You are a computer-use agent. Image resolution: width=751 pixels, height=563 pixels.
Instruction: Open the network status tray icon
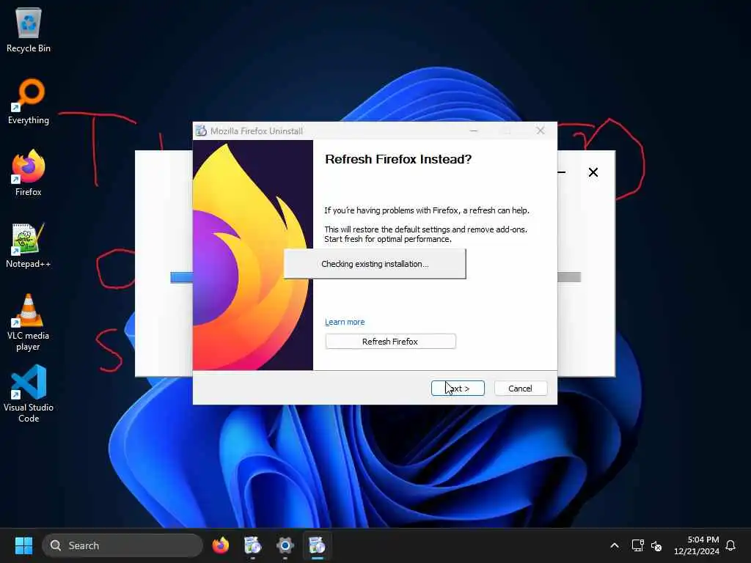637,545
